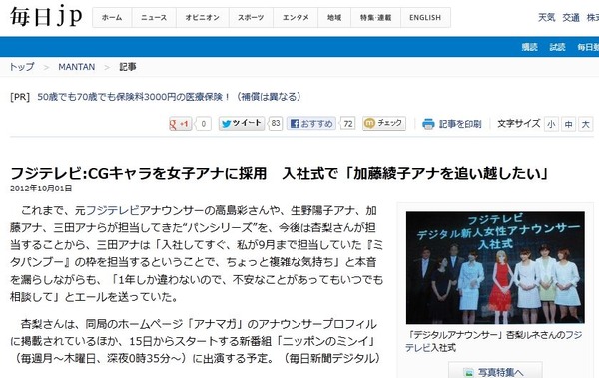Click the printer icon
Screen dimensions: 599x378
[x=428, y=124]
